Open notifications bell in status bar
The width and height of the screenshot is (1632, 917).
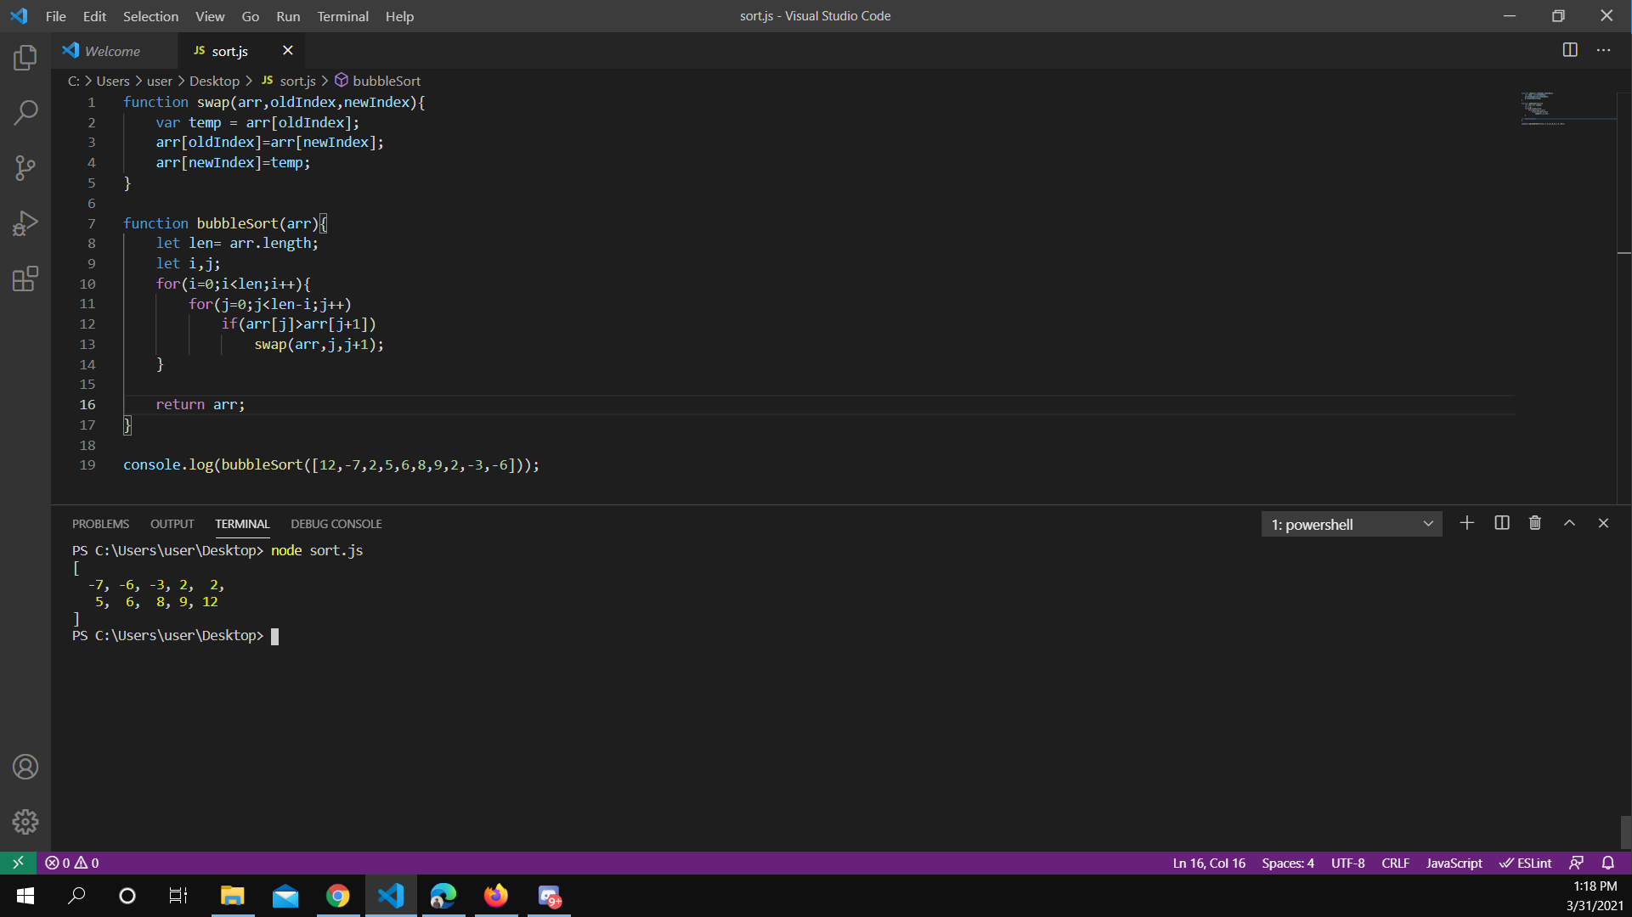1608,863
